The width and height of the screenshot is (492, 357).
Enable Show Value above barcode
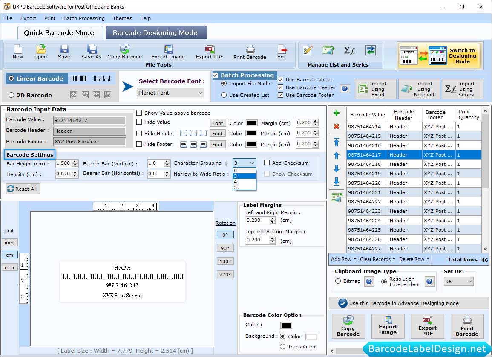pos(139,113)
